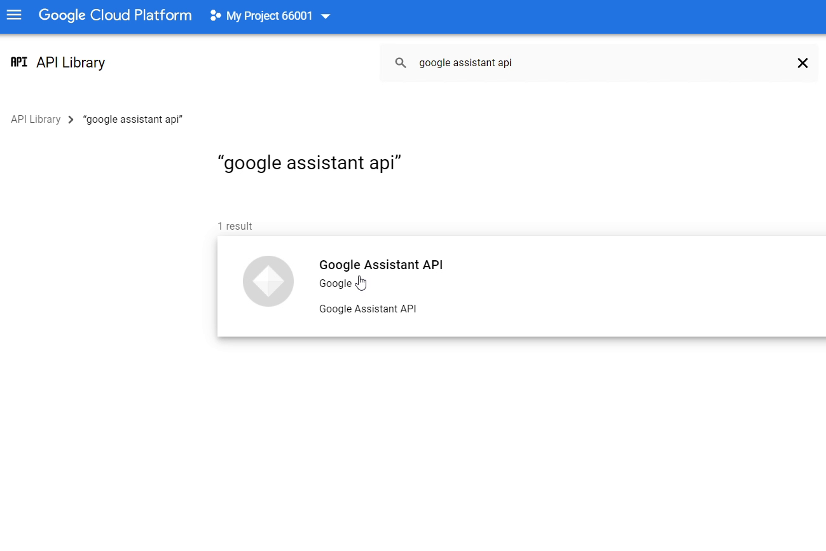Click the large "google assistant api" results heading
This screenshot has width=826, height=551.
click(309, 164)
